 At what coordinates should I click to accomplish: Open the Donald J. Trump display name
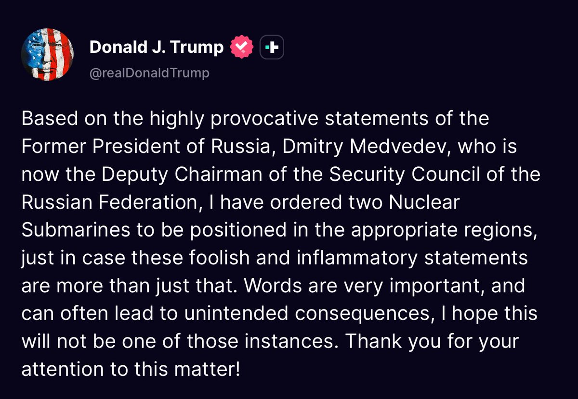click(157, 47)
